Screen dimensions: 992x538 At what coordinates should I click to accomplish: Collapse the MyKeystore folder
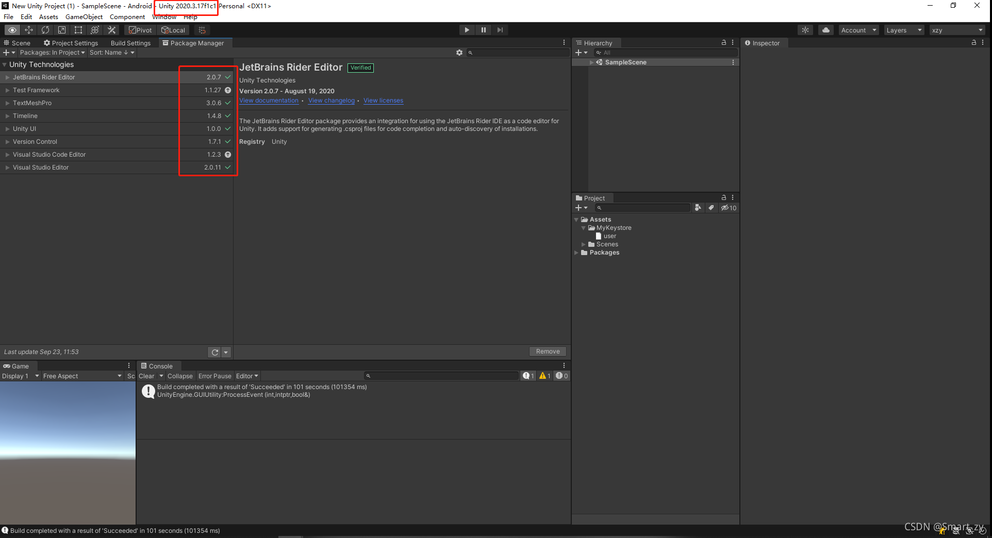[x=584, y=228]
